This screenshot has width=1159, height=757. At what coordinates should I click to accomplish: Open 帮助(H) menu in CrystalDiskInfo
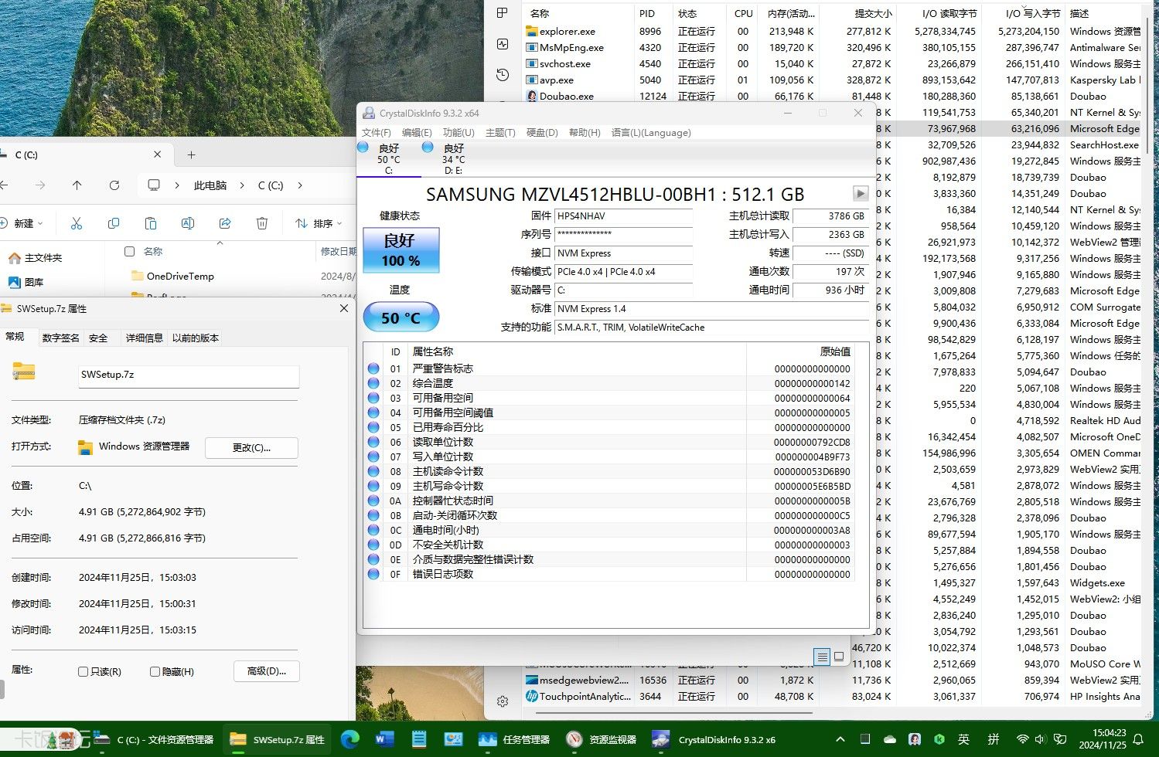tap(585, 133)
